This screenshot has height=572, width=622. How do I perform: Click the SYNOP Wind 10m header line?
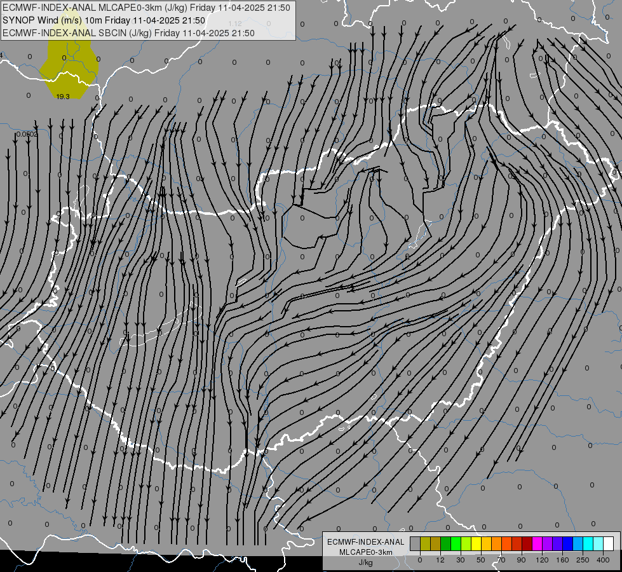click(x=104, y=20)
